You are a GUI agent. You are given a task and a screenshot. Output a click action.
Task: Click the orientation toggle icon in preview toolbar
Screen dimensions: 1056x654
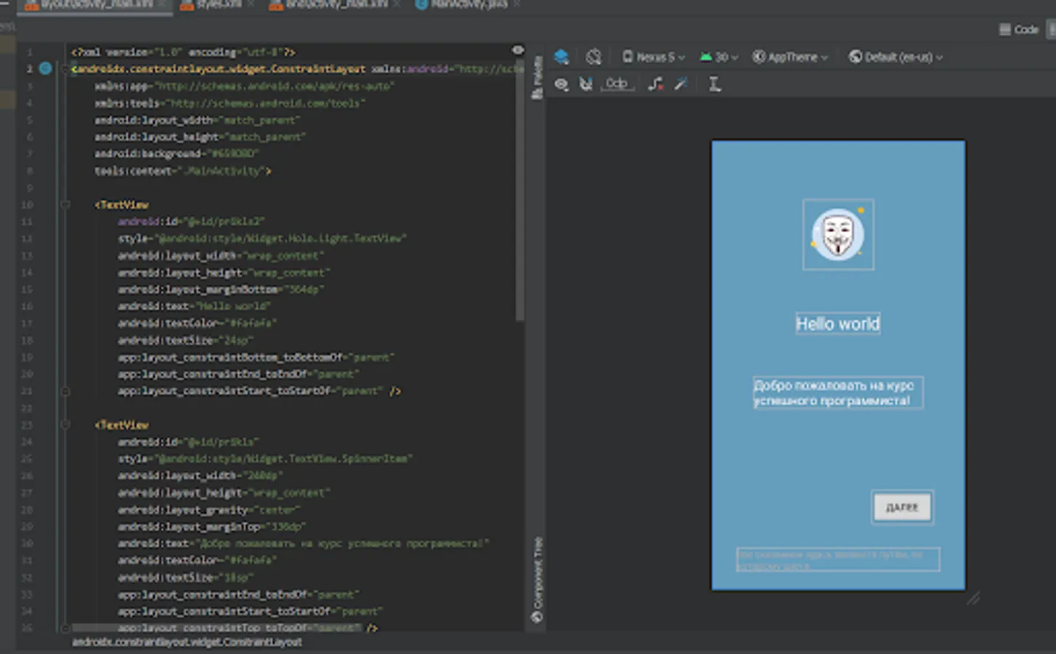click(x=593, y=57)
